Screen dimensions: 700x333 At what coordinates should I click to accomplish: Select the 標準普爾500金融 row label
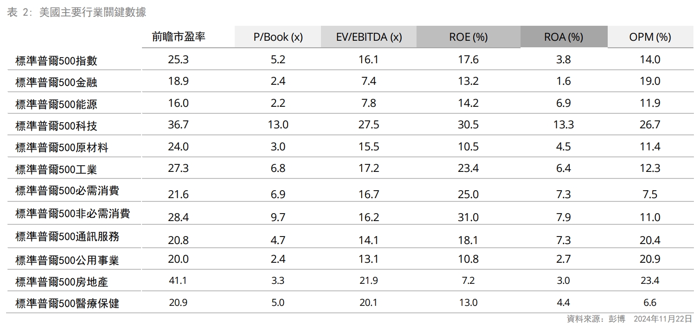56,82
